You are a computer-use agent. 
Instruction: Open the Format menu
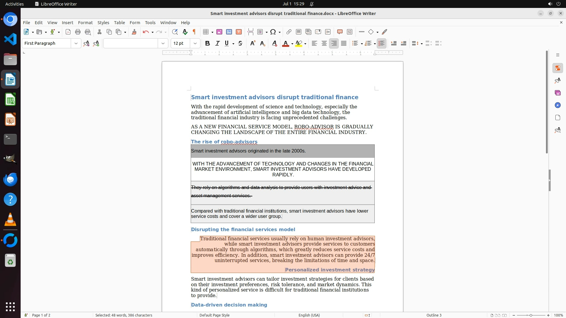click(85, 23)
